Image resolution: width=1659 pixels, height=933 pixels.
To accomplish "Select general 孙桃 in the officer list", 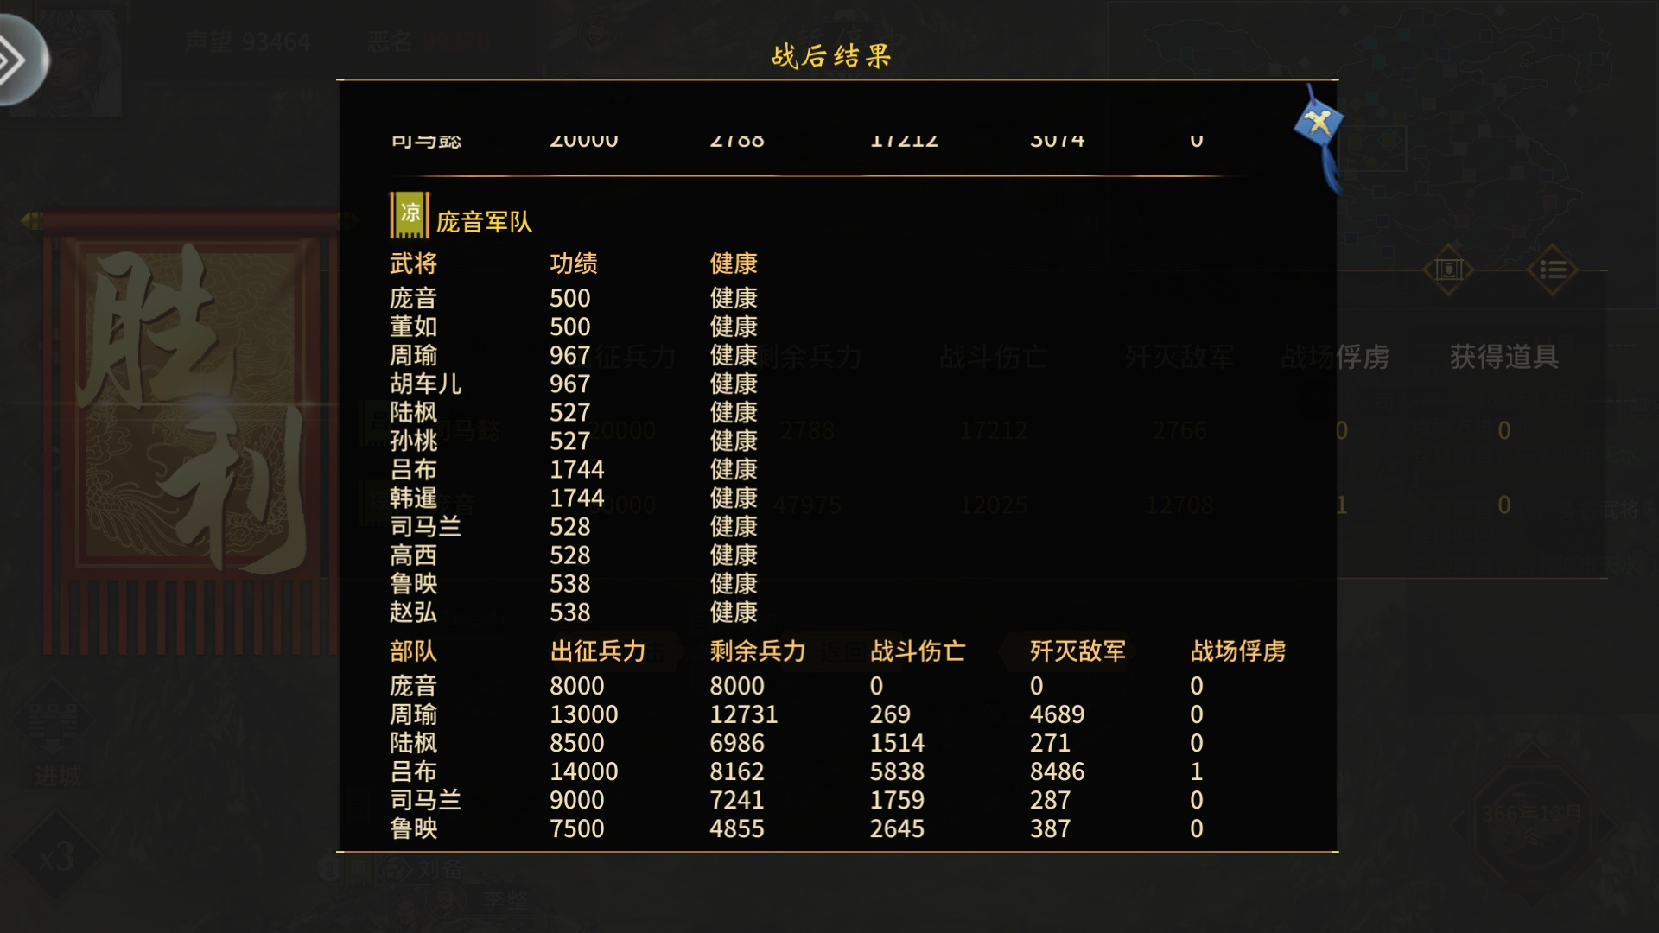I will (x=414, y=441).
